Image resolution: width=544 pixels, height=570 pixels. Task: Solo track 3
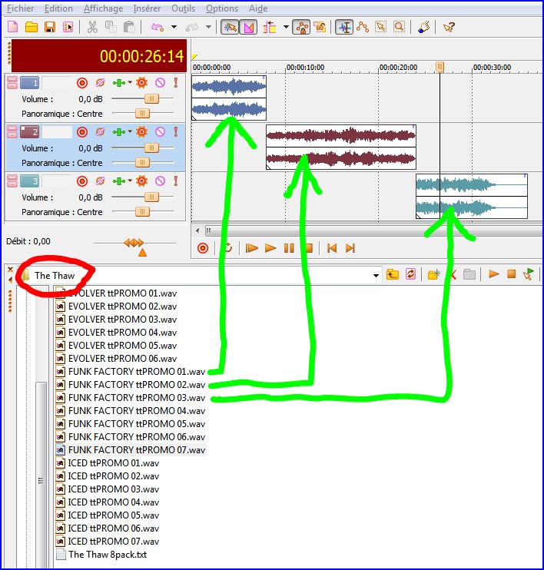point(176,181)
